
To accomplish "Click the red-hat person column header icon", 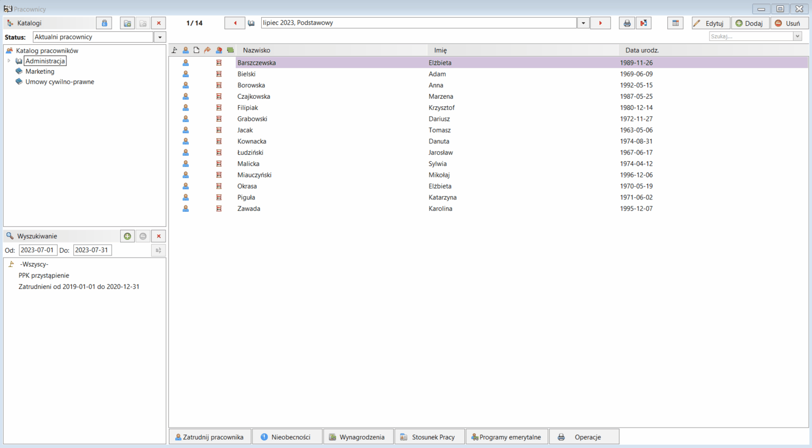I will [219, 50].
